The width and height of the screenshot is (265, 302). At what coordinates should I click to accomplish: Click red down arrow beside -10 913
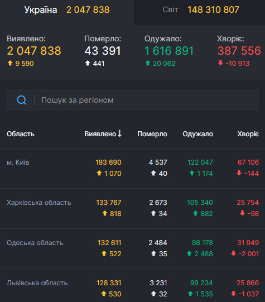(220, 63)
